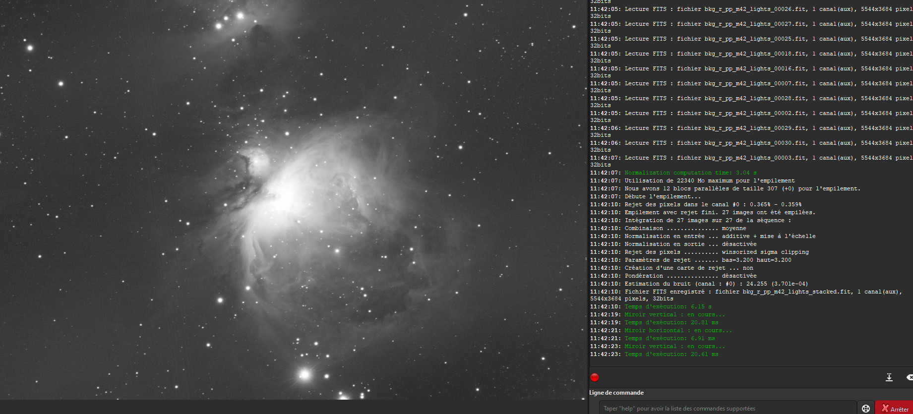913x414 pixels.
Task: Select the 11:42:23 "Miroir vertical" log line
Action: click(658, 346)
